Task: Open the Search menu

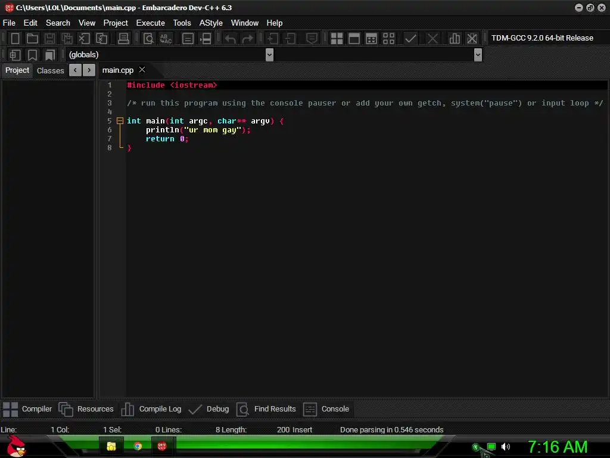Action: 58,23
